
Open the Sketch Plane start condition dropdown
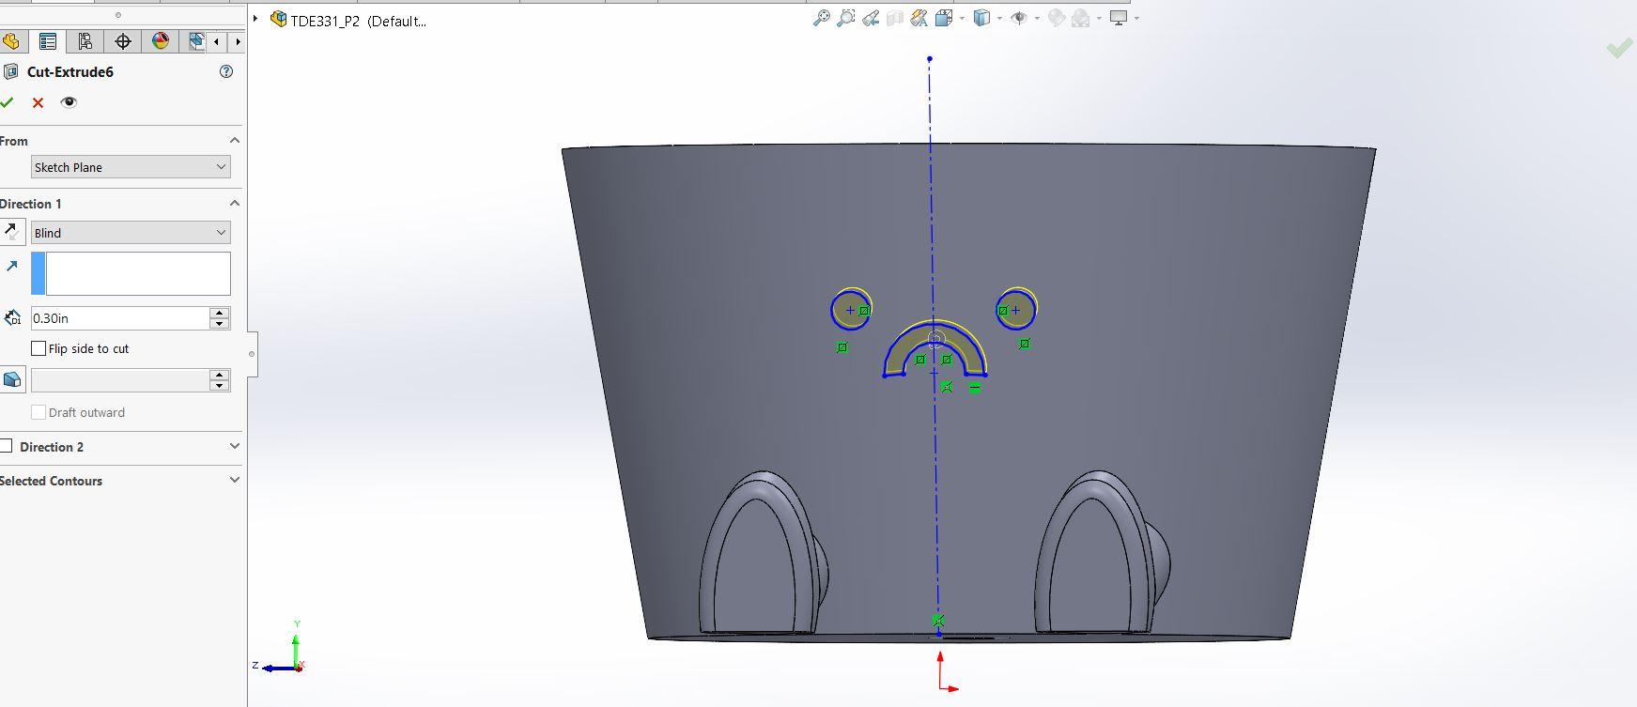[x=131, y=167]
